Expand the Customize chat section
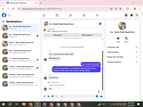This screenshot has height=107, width=143. coord(122,47)
